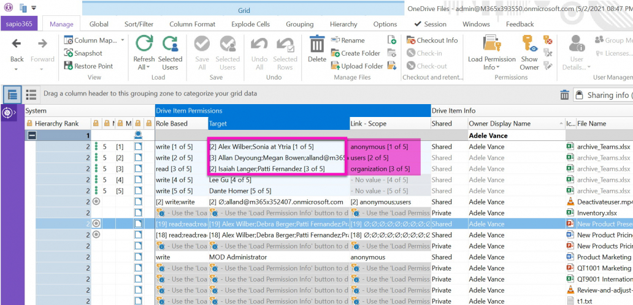
Task: Select the Inventory.xlsx file name
Action: (597, 213)
